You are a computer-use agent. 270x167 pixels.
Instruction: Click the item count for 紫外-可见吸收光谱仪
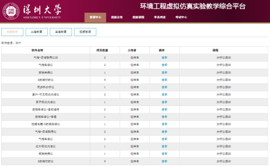(x=105, y=95)
